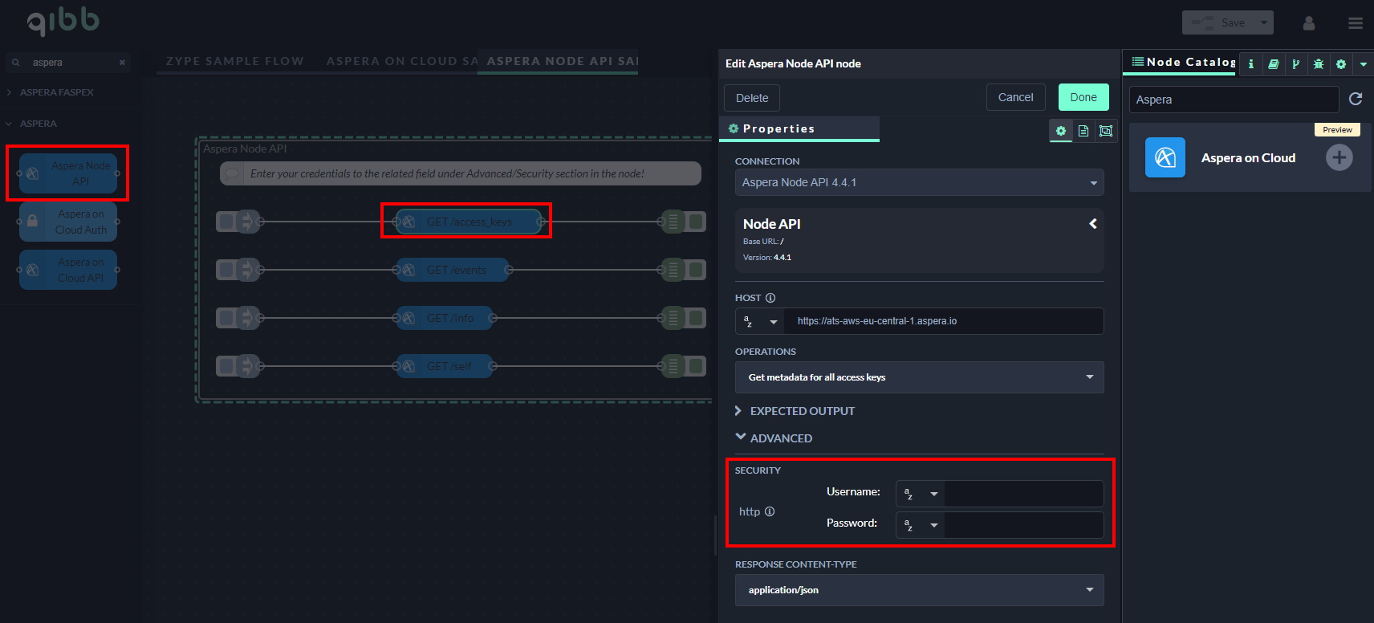Toggle debug node button on GET /events row
This screenshot has height=623, width=1374.
coord(696,270)
